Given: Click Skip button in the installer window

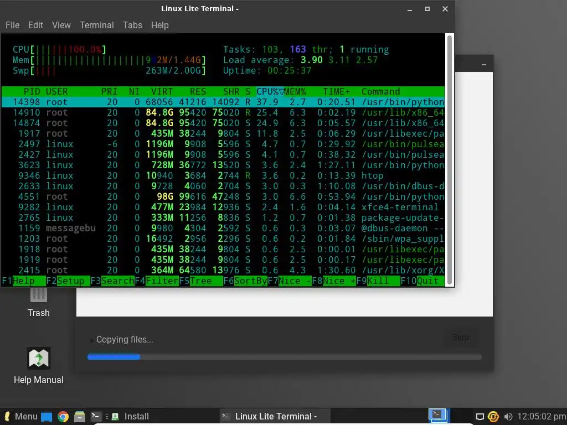Looking at the screenshot, I should (x=460, y=337).
